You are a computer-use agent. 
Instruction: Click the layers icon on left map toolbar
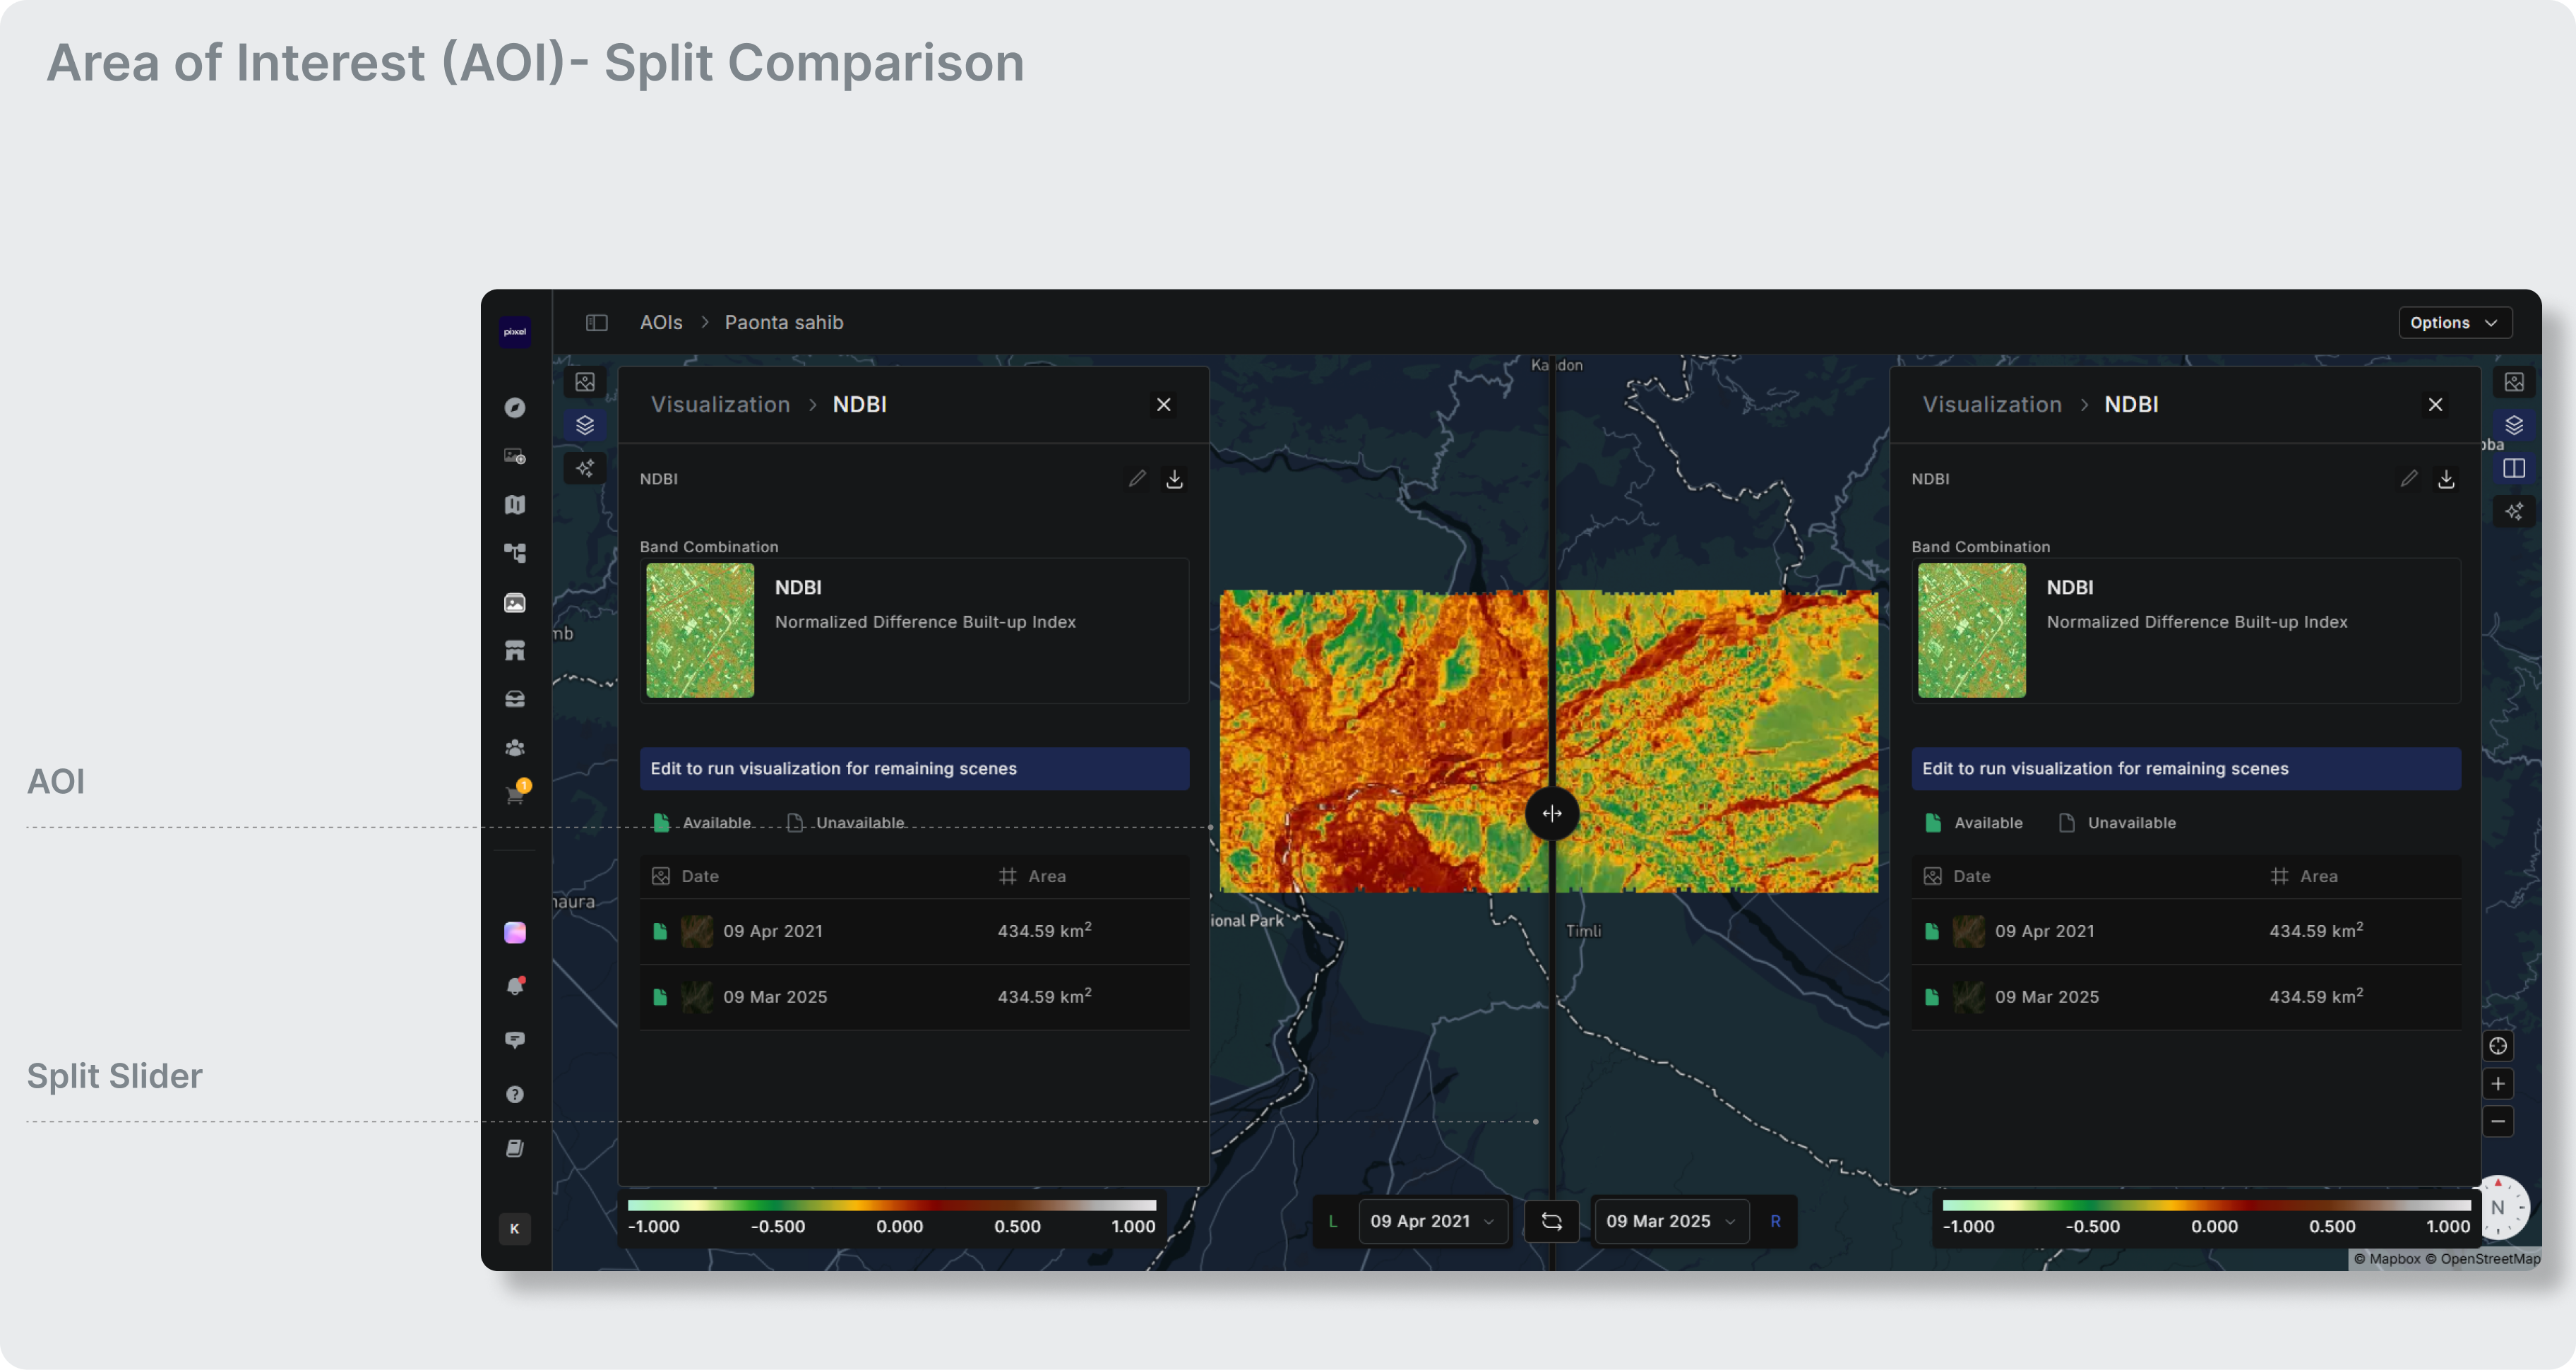click(x=585, y=425)
